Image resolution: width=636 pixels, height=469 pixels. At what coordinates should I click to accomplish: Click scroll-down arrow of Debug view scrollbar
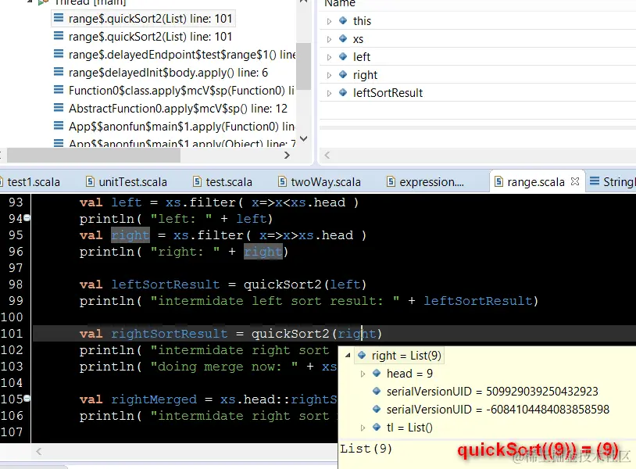(x=303, y=139)
